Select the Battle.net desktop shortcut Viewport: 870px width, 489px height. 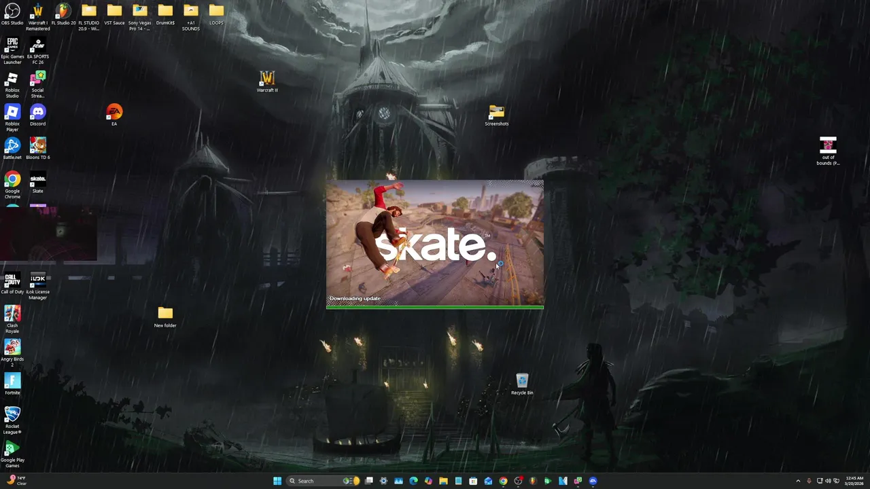pyautogui.click(x=12, y=149)
